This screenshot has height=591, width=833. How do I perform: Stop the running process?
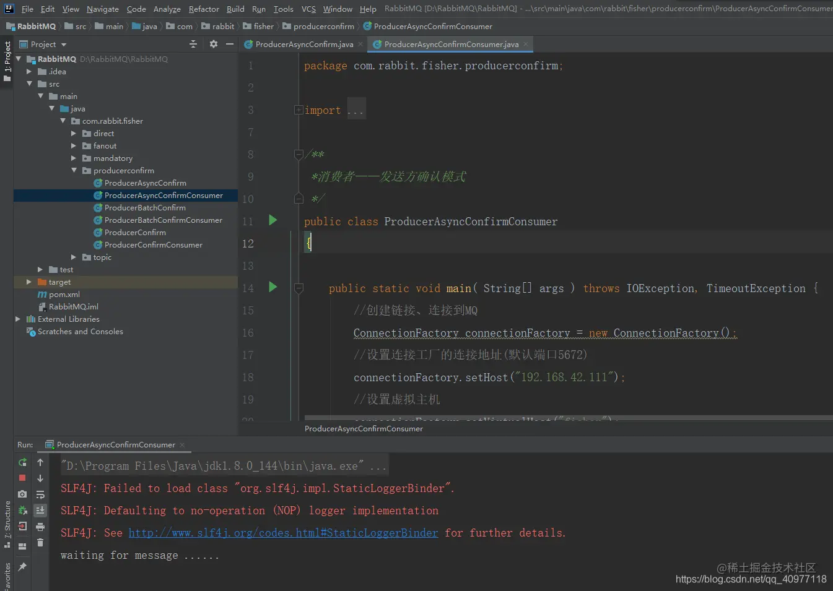(x=22, y=478)
